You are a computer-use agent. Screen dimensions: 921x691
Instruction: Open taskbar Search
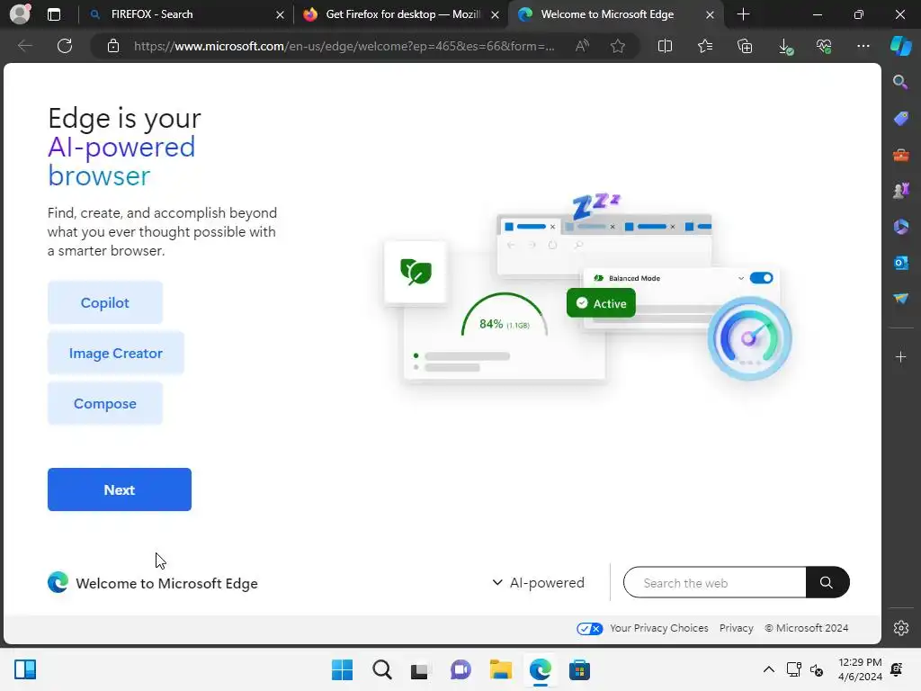(381, 669)
